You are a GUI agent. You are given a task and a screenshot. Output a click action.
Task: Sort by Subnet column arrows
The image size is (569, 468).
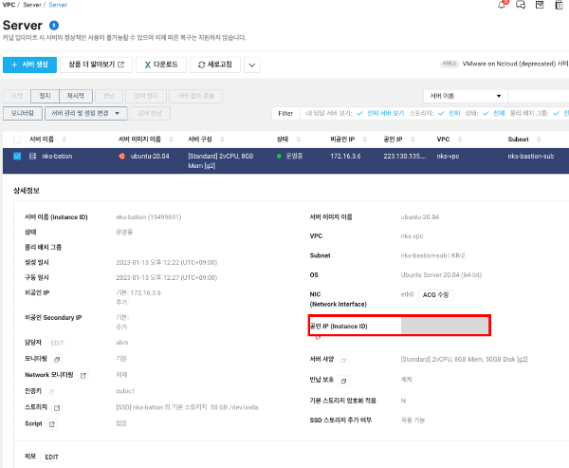[539, 140]
